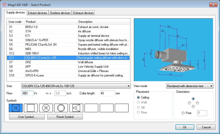The width and height of the screenshot is (220, 134).
Task: Select row S4 SINUS-A-*-S+PER
Action: pyautogui.click(x=68, y=40)
